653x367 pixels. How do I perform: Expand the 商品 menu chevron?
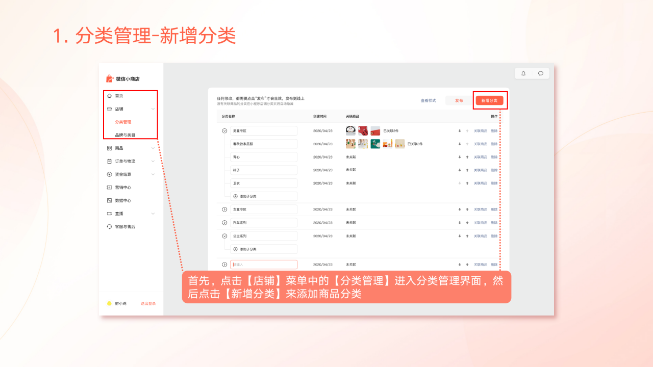coord(153,148)
